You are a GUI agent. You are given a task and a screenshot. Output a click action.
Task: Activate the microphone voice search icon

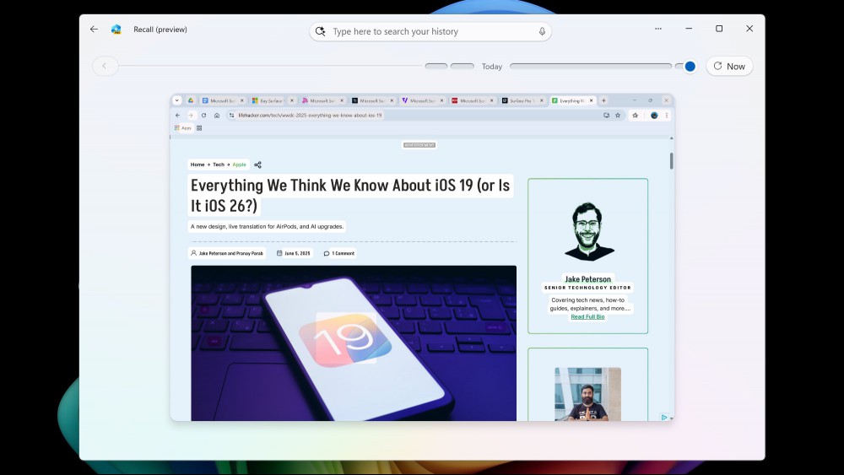(542, 31)
